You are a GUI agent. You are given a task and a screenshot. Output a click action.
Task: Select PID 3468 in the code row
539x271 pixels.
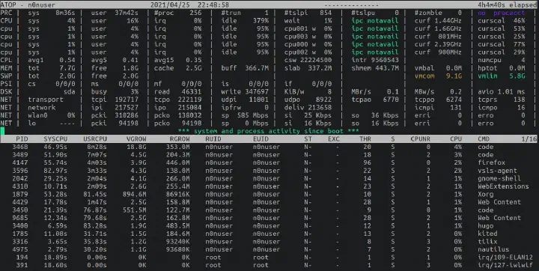(x=20, y=147)
